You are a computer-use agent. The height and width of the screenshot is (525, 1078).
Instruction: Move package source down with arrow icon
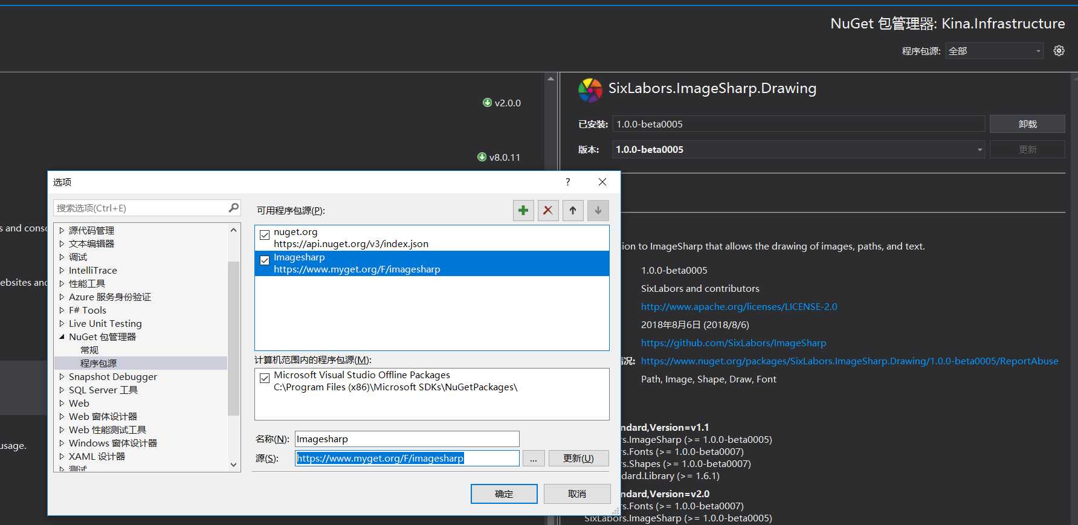click(x=598, y=210)
